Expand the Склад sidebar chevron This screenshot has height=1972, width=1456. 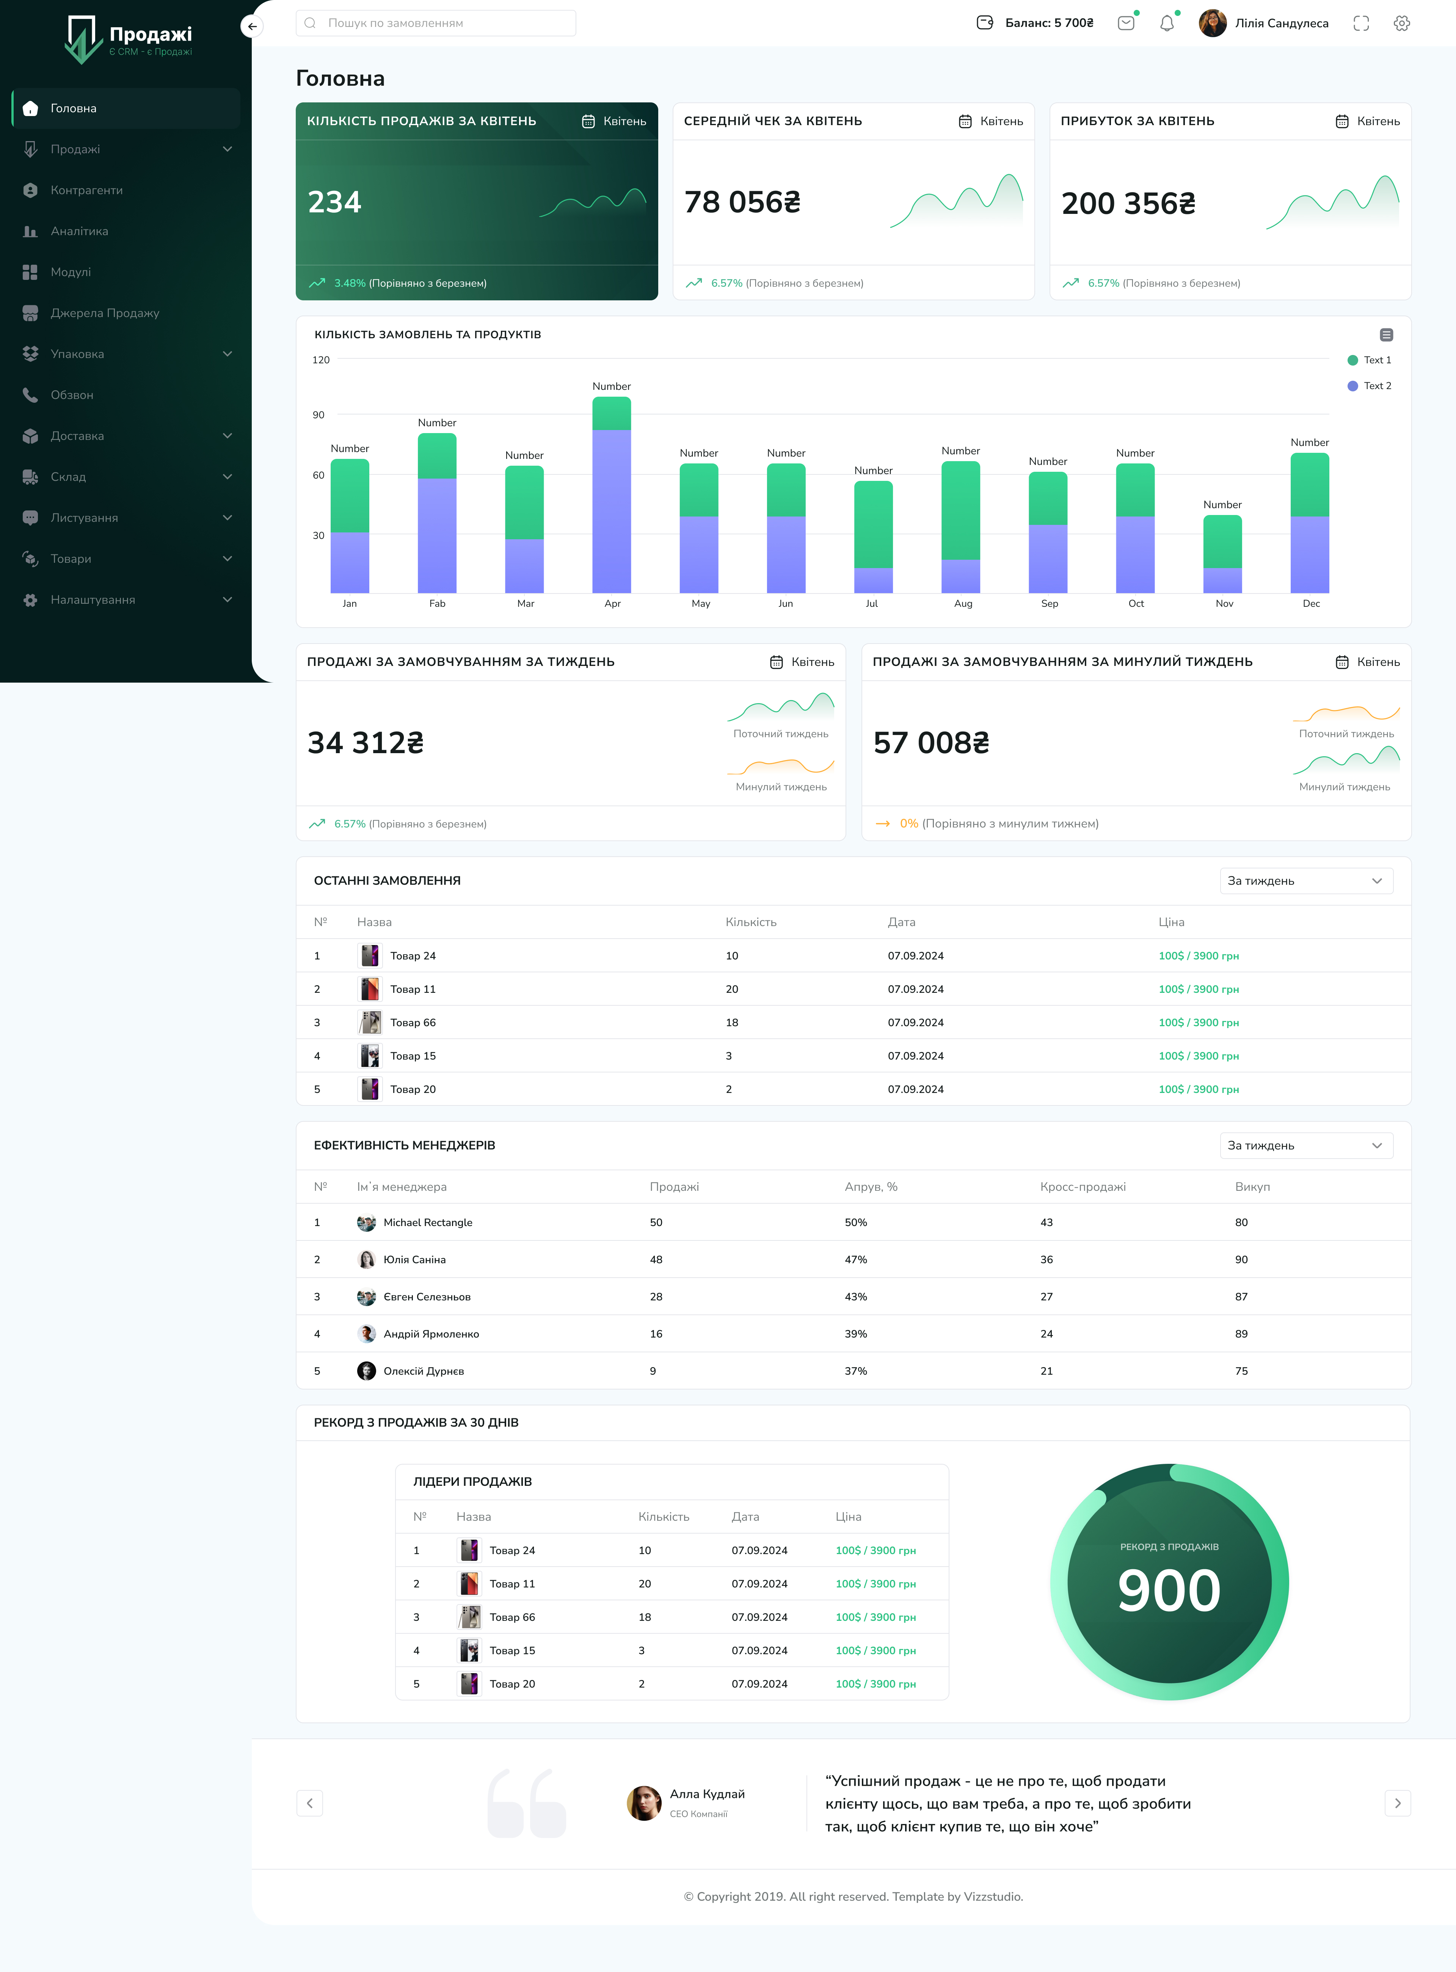click(227, 477)
